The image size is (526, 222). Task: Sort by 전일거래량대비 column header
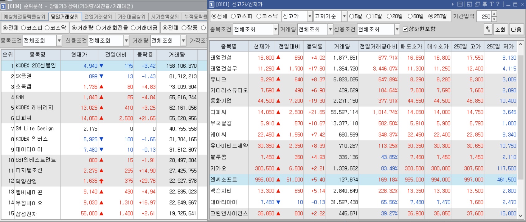coord(378,47)
